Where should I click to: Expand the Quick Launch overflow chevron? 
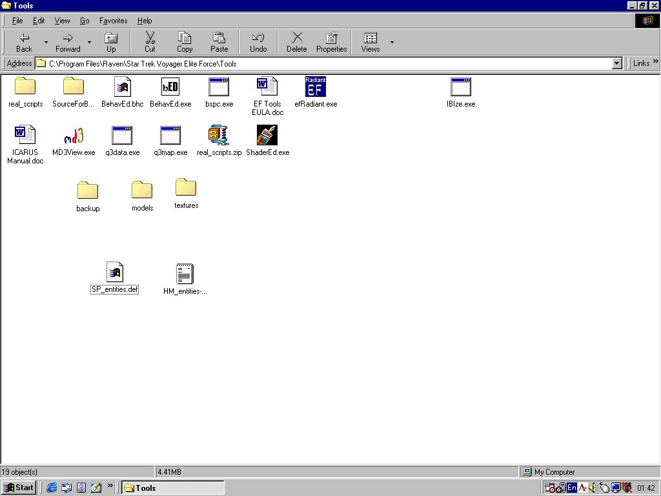(110, 486)
